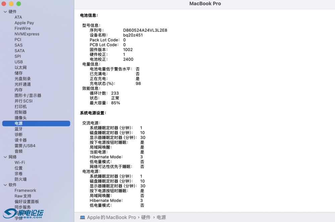
Task: Click Apple 的 MacBook Pro in path bar
Action: tap(111, 217)
